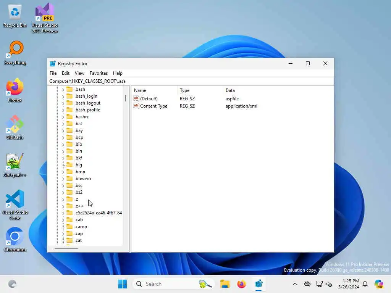Click the muted volume tray icon

[329, 284]
